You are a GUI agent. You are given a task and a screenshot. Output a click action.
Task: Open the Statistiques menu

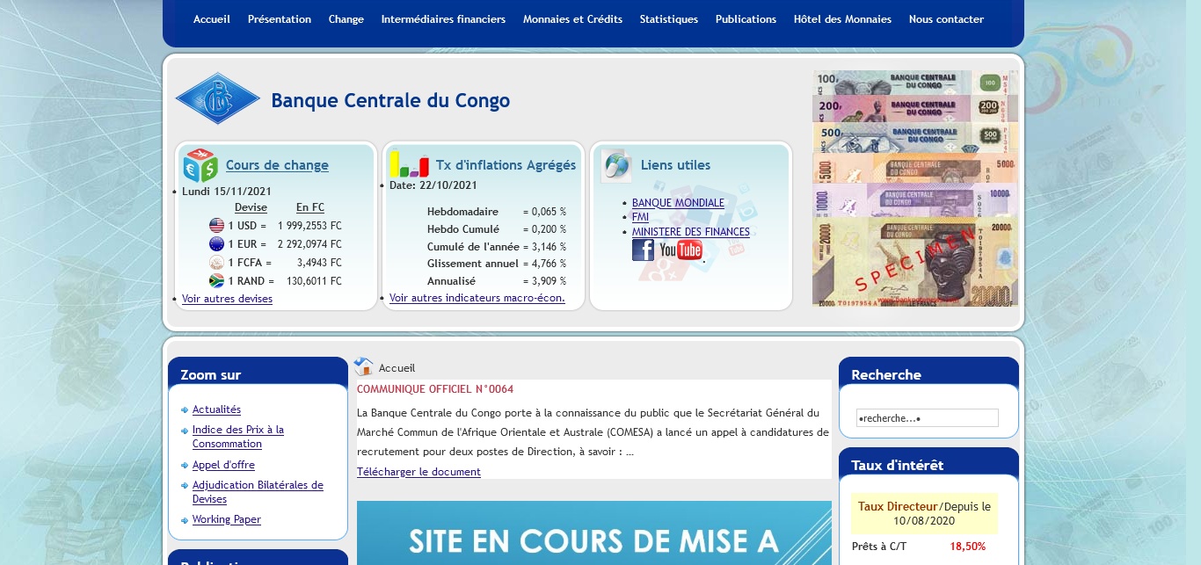tap(668, 19)
